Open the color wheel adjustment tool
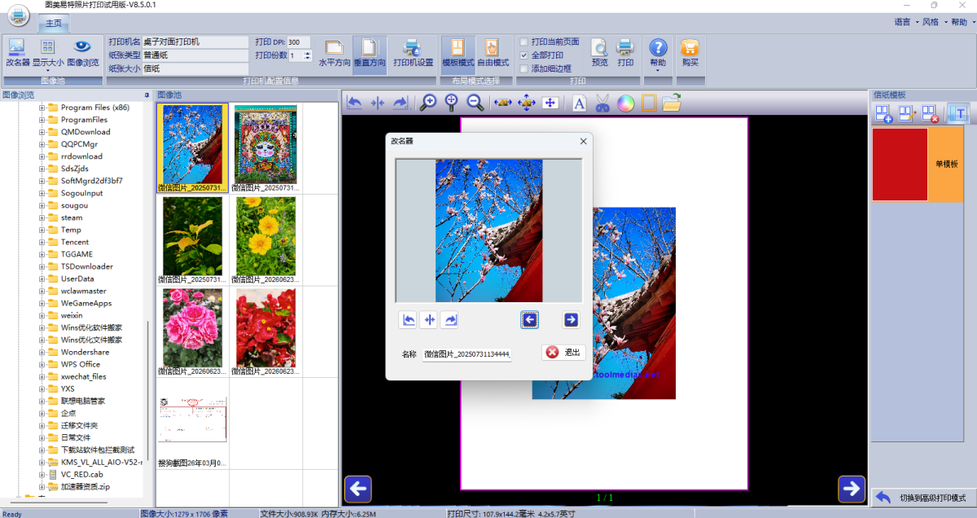 click(625, 103)
